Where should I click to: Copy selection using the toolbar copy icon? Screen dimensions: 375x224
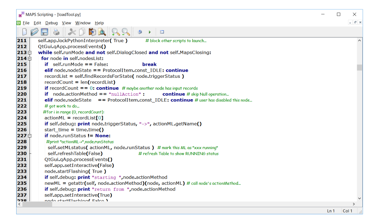click(82, 32)
